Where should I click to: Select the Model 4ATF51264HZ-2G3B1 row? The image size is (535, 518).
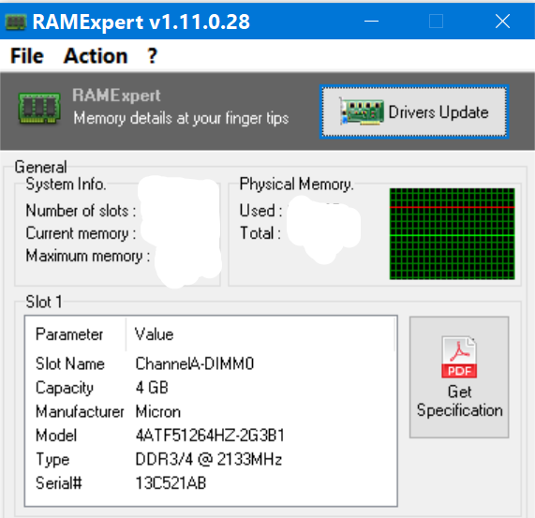[211, 436]
